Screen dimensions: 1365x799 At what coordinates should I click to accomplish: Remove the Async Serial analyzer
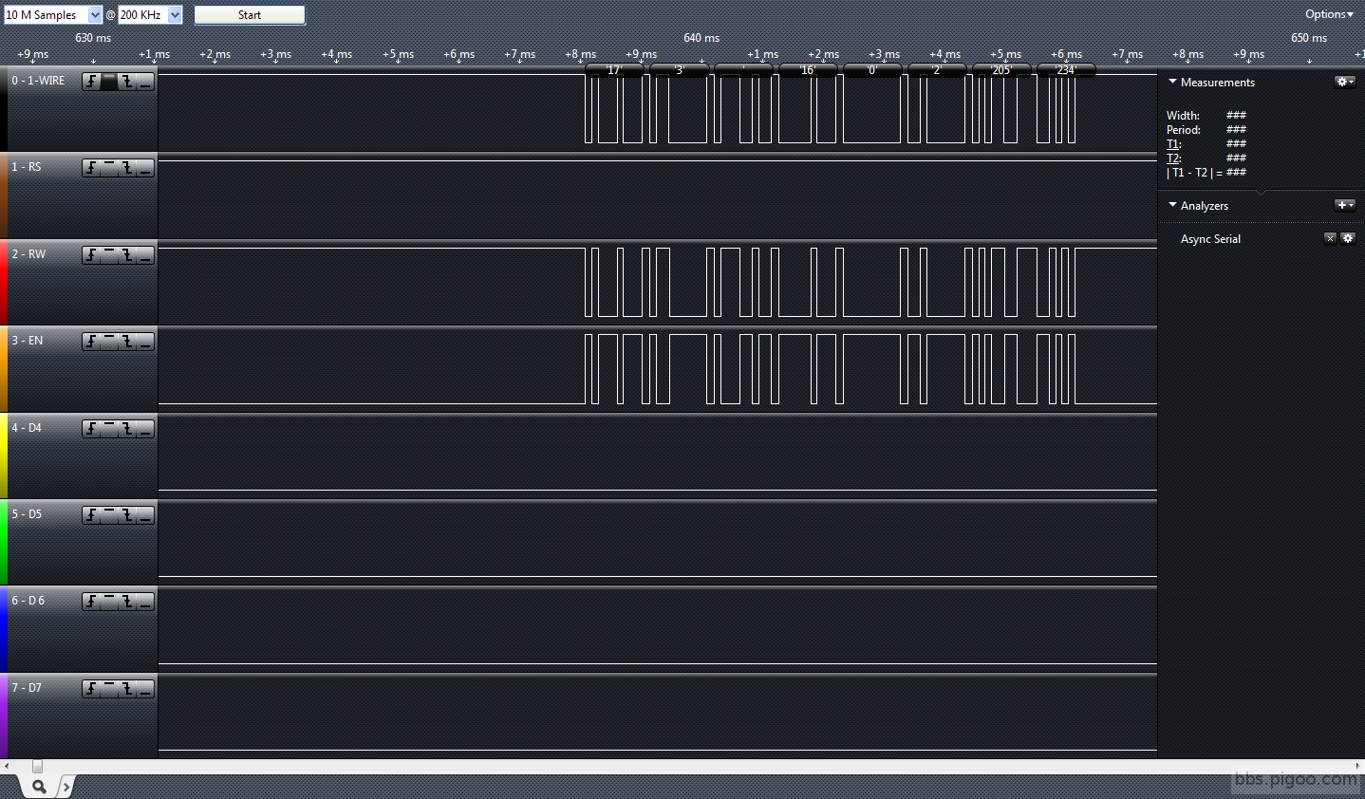tap(1330, 239)
